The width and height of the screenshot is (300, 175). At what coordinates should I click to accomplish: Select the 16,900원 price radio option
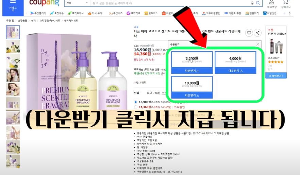136,102
